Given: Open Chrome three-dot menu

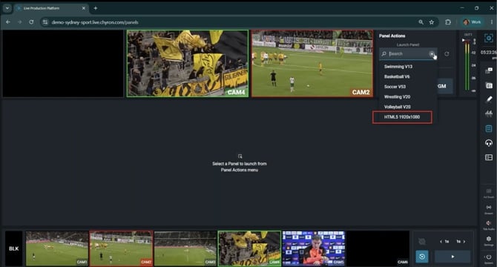Looking at the screenshot, I should pos(492,22).
